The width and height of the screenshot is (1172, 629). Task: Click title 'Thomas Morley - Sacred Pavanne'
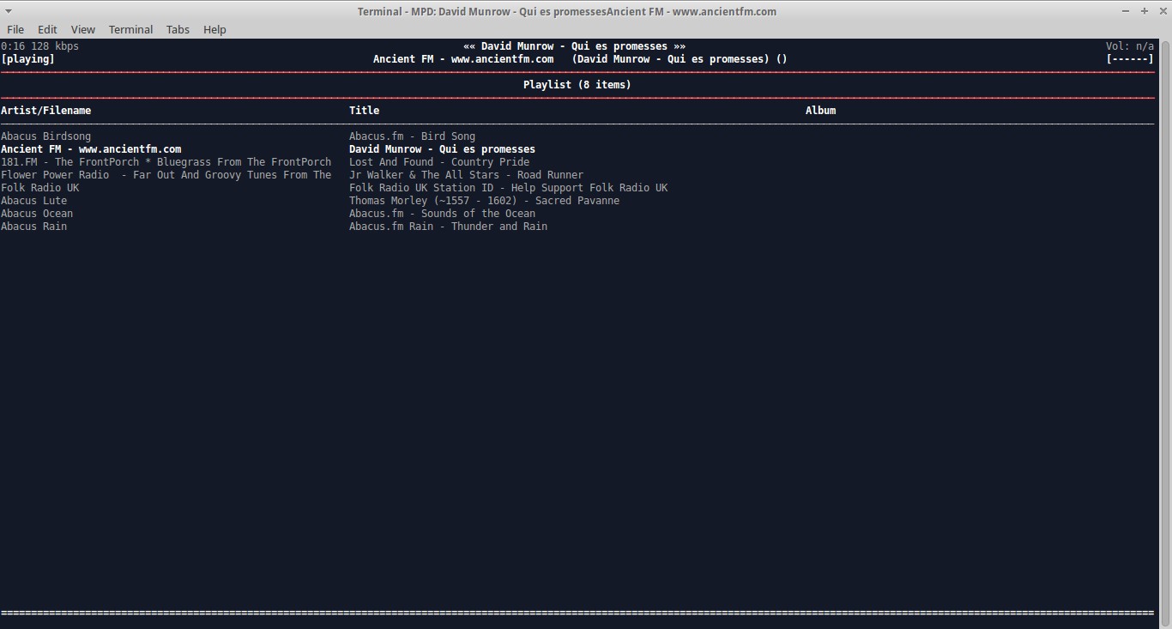(x=484, y=201)
